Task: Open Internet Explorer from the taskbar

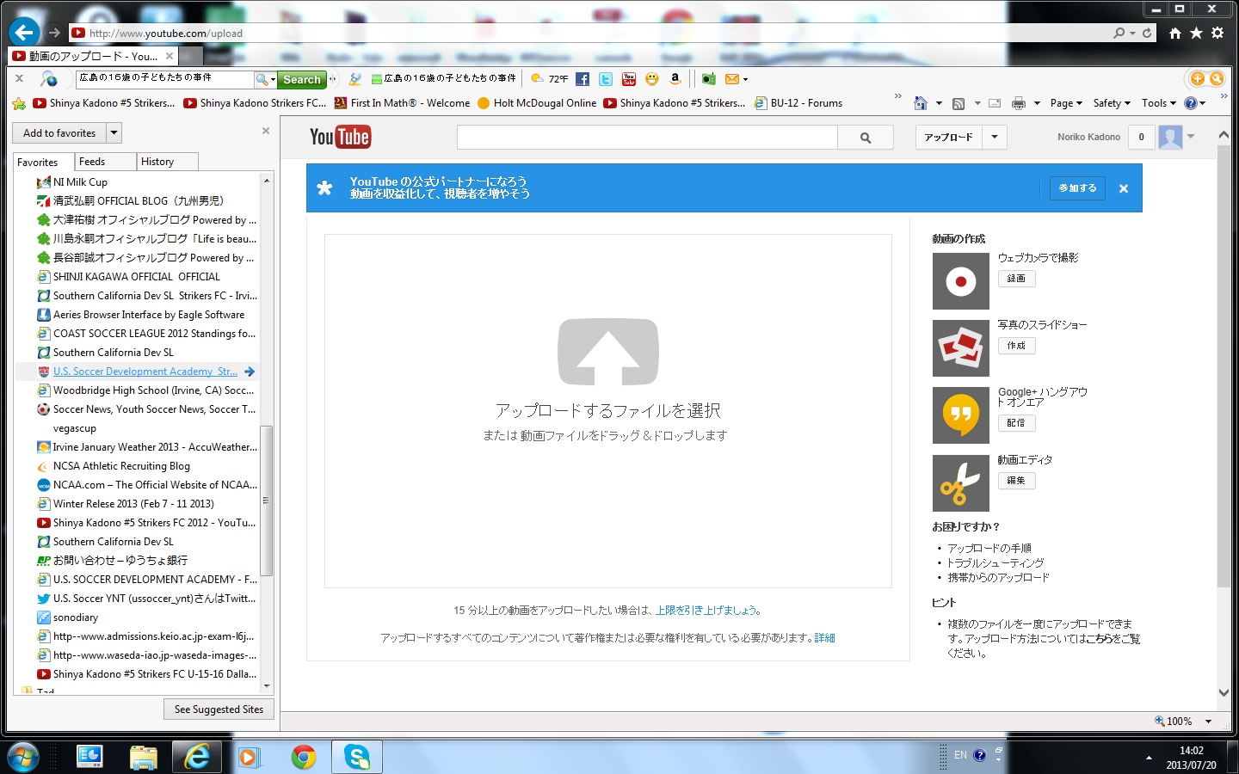Action: click(197, 757)
